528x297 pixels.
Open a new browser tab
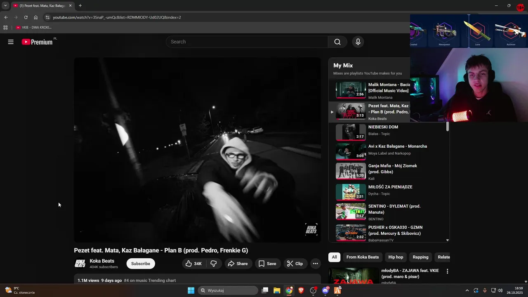[x=80, y=5]
